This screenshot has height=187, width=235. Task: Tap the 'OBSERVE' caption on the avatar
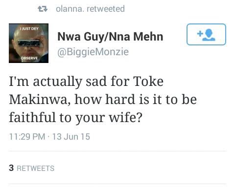(29, 58)
